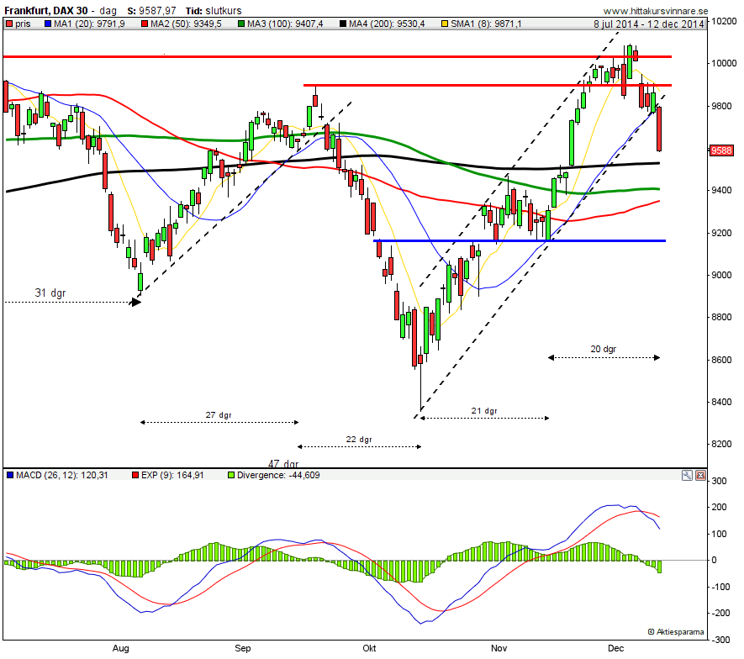Click the 20 dgr annotation text
744x659 pixels.
[604, 349]
